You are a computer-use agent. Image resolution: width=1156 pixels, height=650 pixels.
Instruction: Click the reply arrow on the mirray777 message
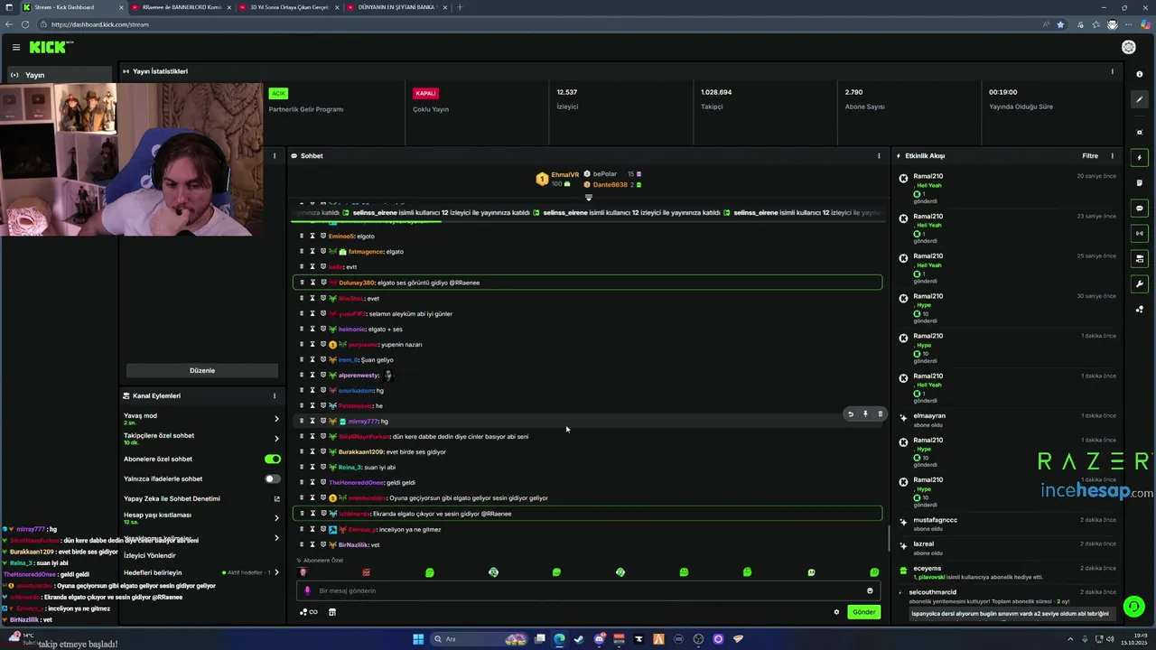tap(850, 414)
